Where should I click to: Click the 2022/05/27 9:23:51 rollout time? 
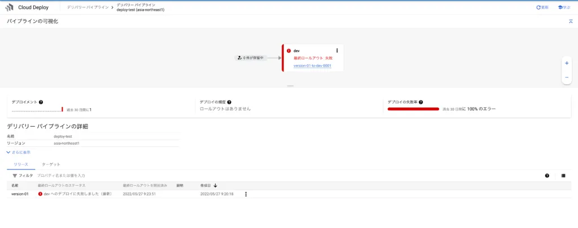[x=139, y=194]
